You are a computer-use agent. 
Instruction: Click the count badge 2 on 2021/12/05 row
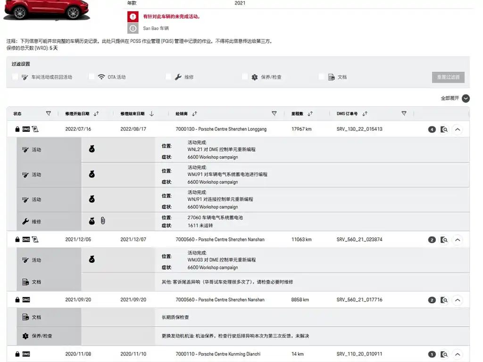[432, 240]
